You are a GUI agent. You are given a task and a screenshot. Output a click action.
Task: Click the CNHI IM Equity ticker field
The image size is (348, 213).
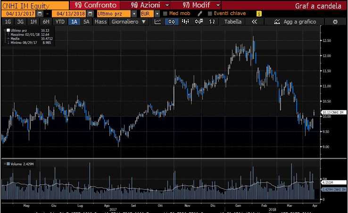click(35, 6)
